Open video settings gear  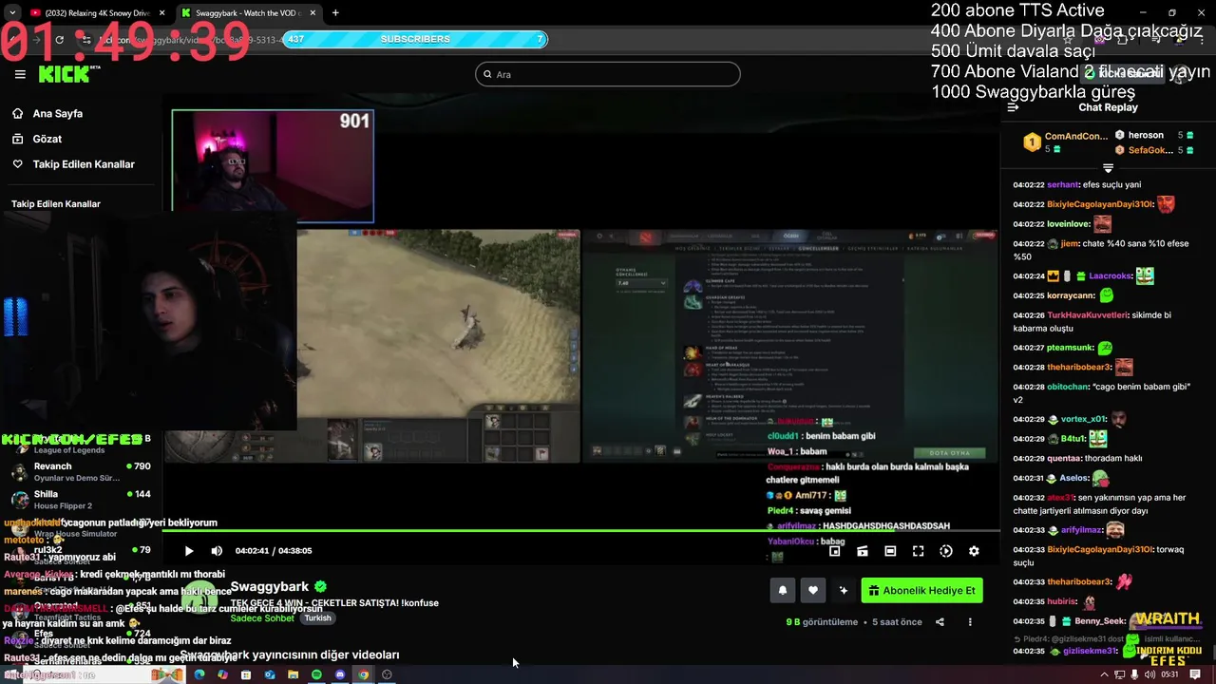[x=974, y=551]
